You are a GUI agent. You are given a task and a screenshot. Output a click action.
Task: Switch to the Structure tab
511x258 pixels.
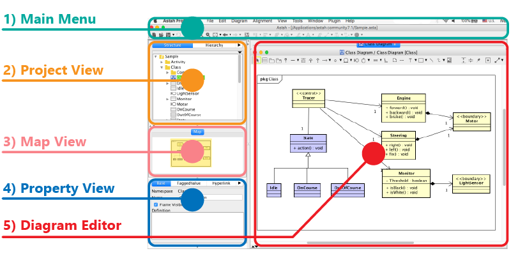click(172, 45)
